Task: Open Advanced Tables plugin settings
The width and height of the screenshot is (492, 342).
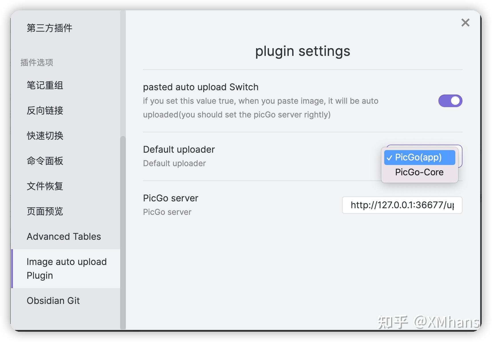Action: pyautogui.click(x=64, y=237)
